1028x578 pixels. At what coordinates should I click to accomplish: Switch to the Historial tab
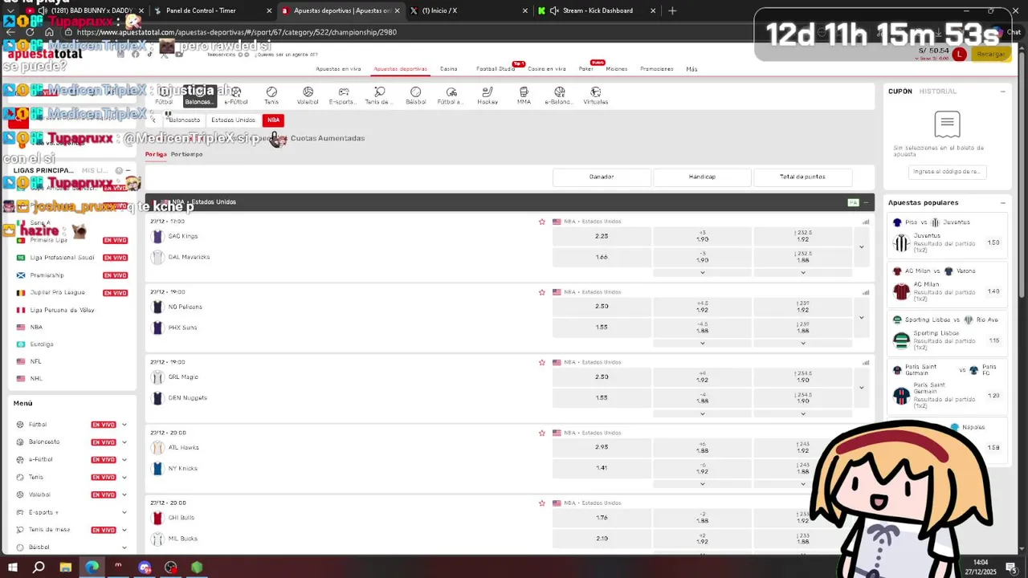point(937,92)
